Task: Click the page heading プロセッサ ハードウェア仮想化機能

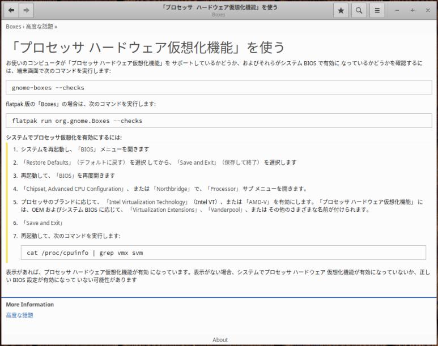Action: (x=147, y=47)
